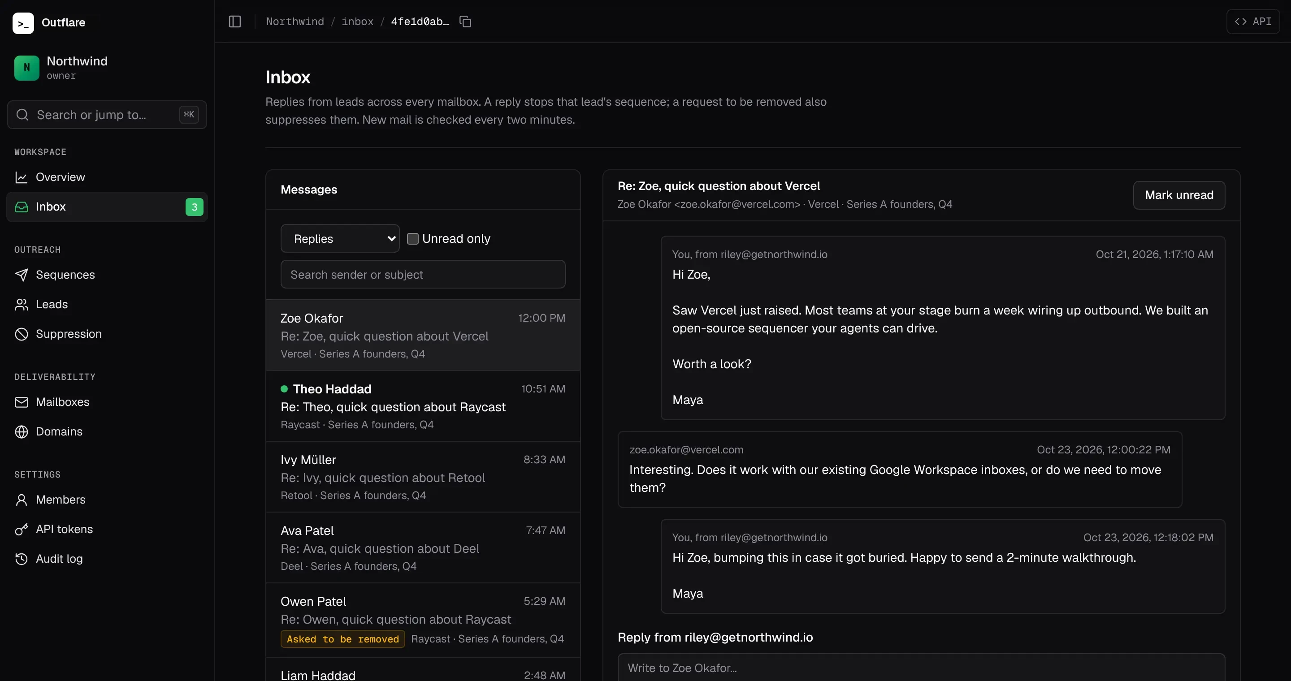Open Mailboxes section
Screen dimensions: 1291x681
click(x=107, y=402)
